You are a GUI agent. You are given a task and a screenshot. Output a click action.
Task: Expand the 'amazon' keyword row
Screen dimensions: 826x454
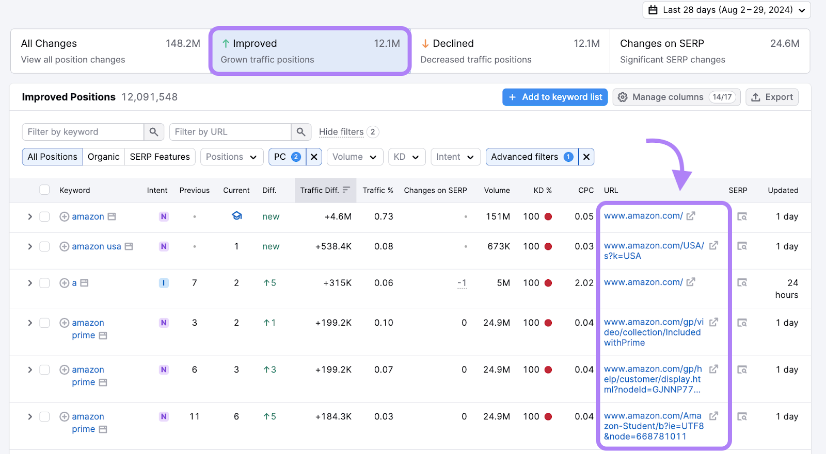point(30,217)
